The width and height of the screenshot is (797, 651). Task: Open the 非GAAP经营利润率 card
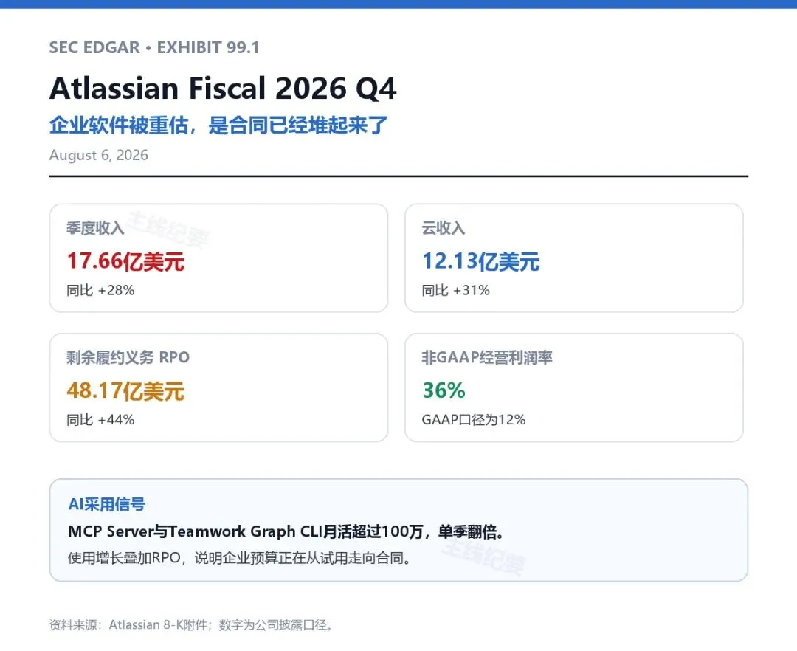coord(574,387)
